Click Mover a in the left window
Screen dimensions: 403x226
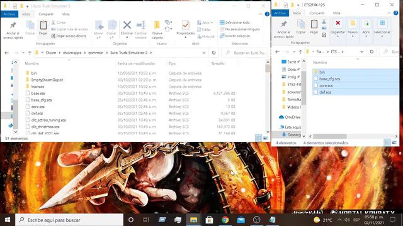99,30
